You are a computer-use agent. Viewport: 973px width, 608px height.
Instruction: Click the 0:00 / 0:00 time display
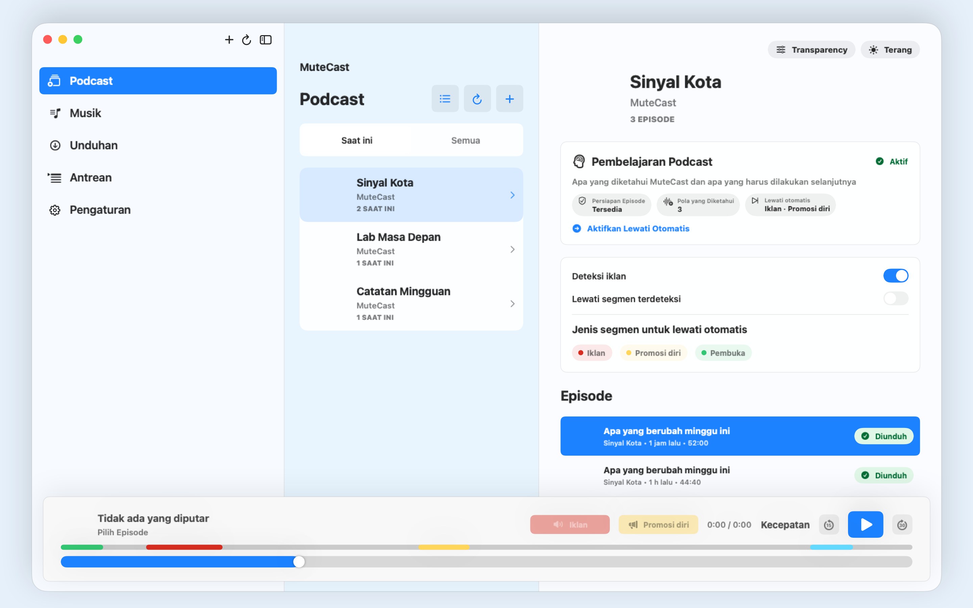click(729, 524)
